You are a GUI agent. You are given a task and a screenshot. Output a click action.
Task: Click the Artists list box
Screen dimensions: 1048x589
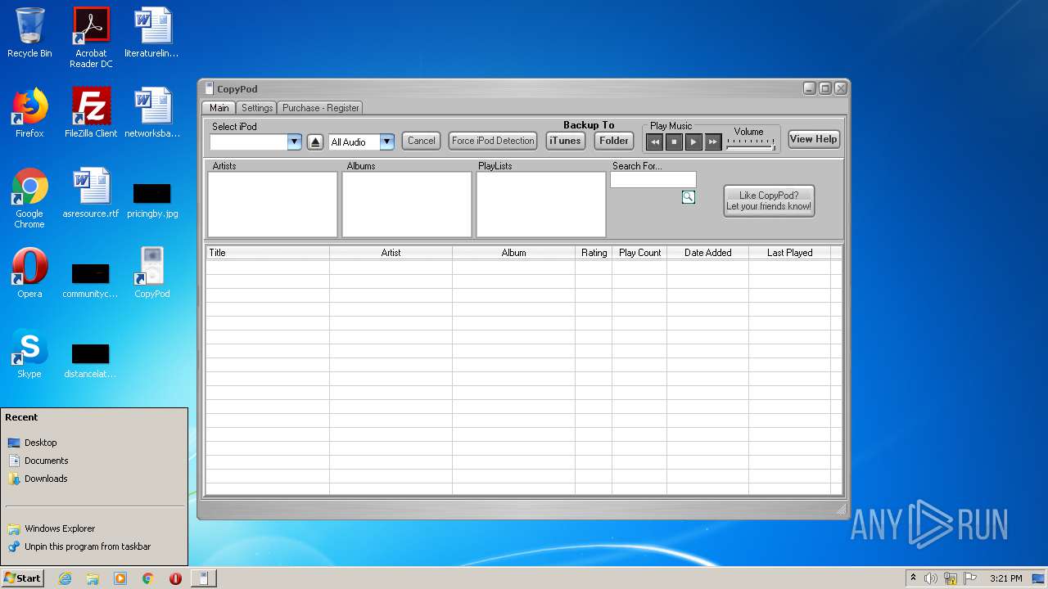tap(273, 205)
